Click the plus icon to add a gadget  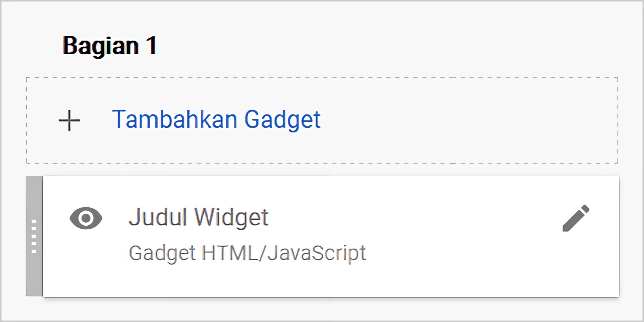click(69, 120)
